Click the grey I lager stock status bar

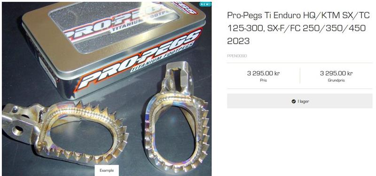300,101
